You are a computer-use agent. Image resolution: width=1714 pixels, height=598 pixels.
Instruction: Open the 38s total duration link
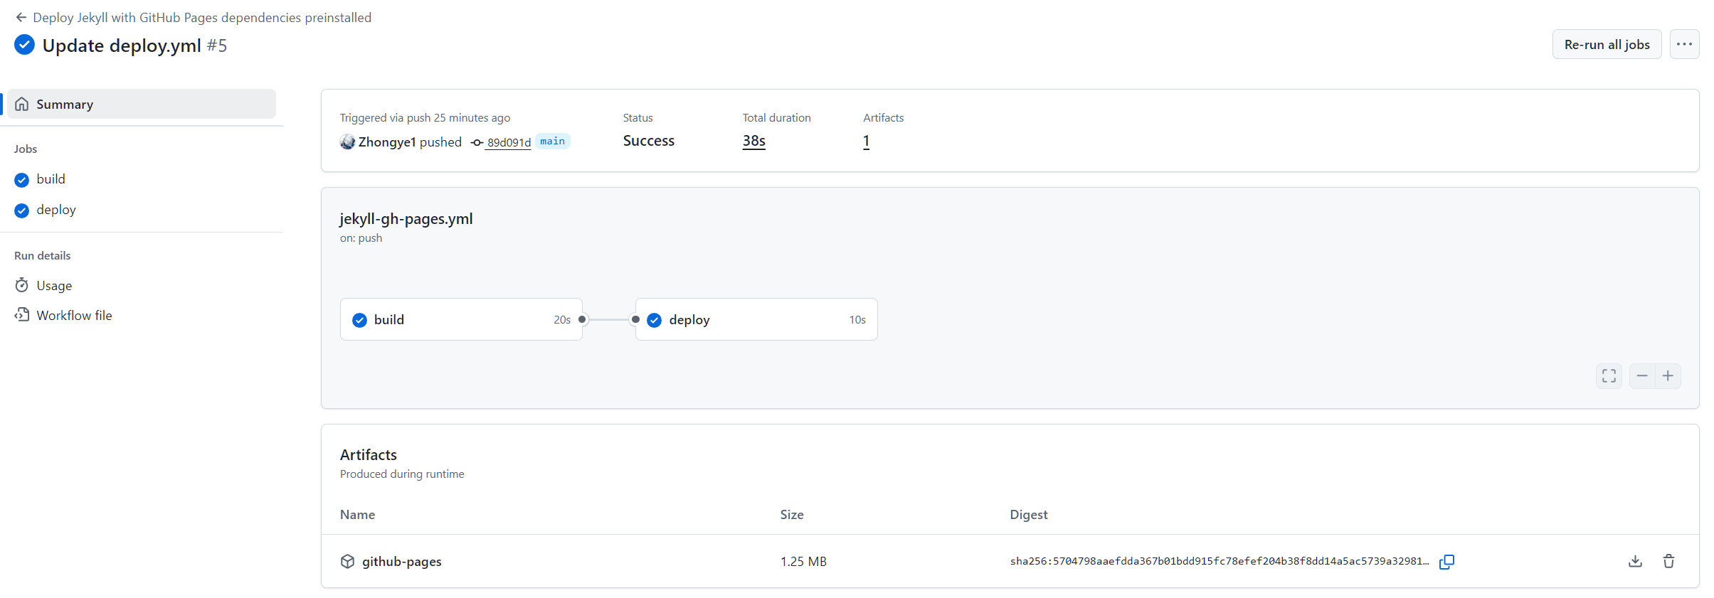pyautogui.click(x=753, y=141)
